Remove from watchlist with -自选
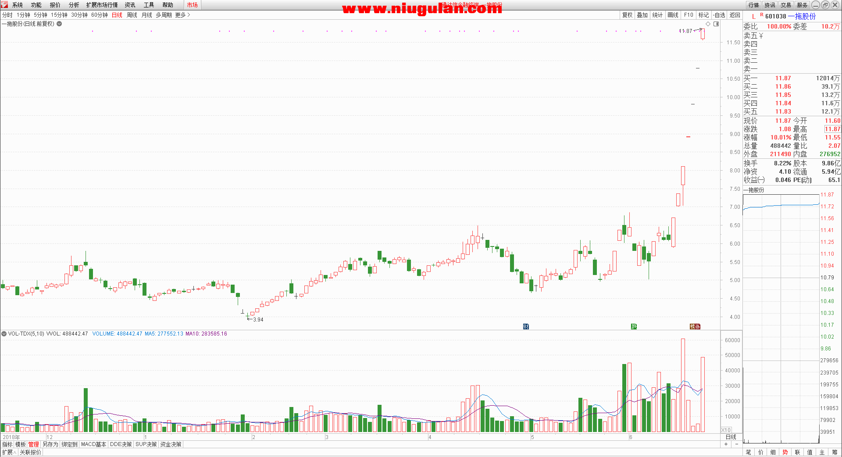The height and width of the screenshot is (457, 842). pos(719,15)
